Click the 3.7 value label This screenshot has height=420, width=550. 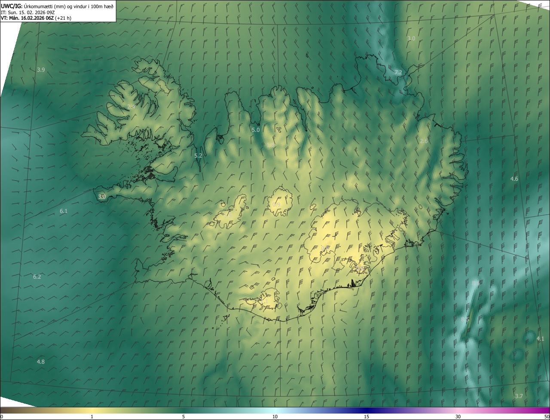tap(519, 396)
